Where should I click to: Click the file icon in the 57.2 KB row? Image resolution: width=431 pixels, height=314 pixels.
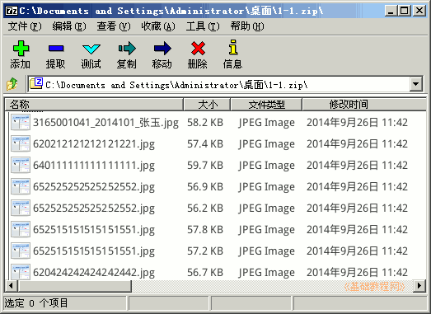[x=21, y=251]
